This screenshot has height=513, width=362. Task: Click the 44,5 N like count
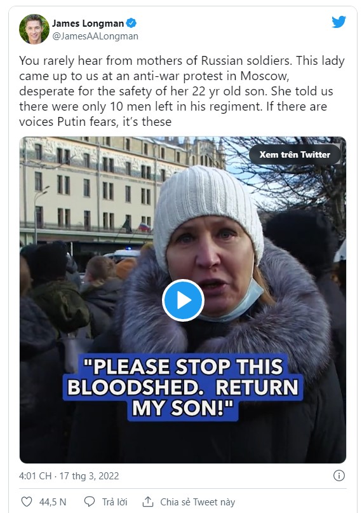point(53,502)
